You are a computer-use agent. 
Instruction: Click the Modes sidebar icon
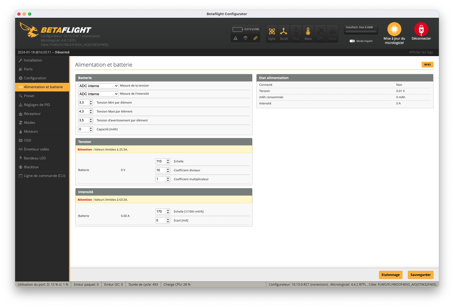[x=21, y=122]
